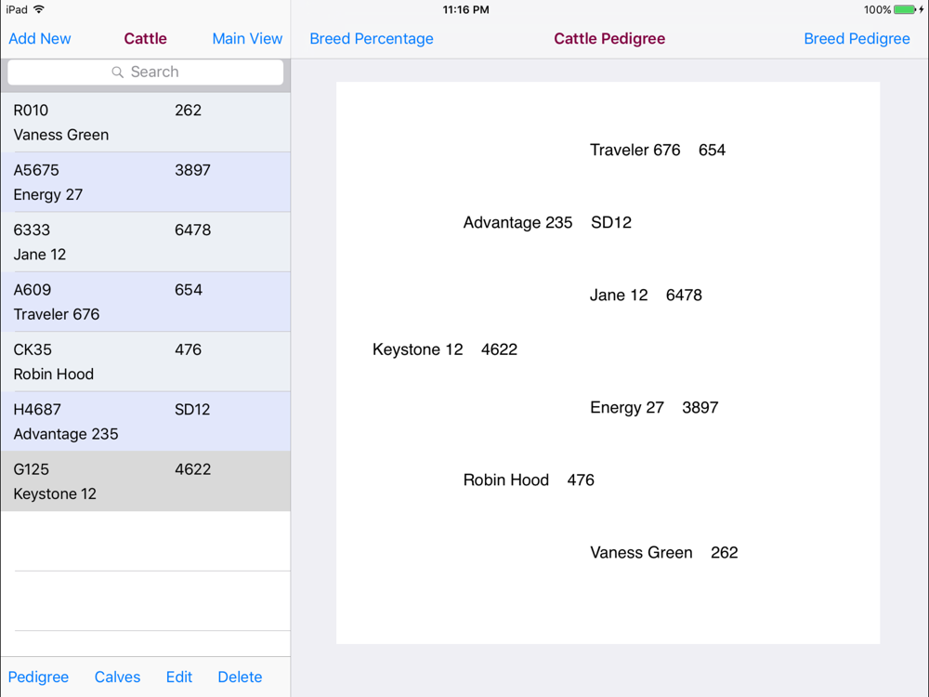929x697 pixels.
Task: Switch to Breed Pedigree view
Action: coord(857,39)
